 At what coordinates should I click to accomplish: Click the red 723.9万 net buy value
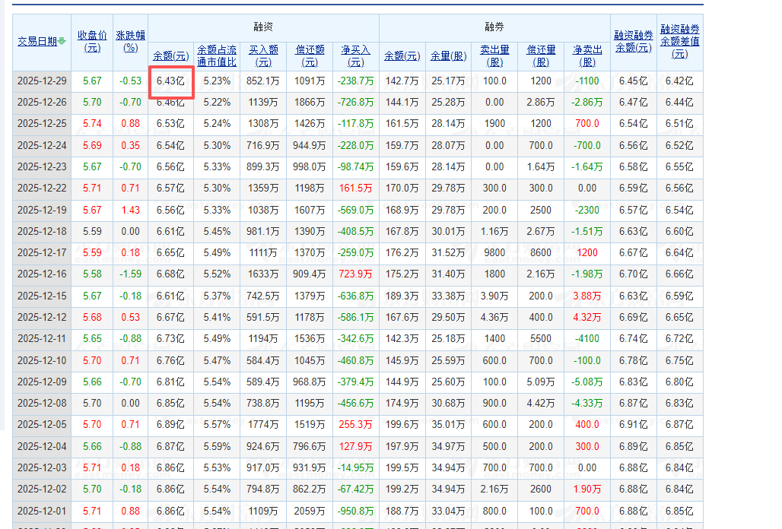tap(355, 274)
